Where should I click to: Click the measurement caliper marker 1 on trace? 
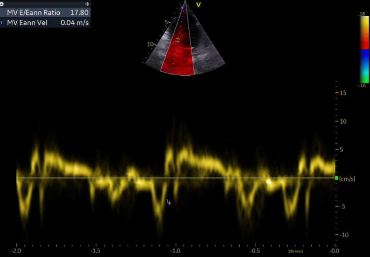(169, 202)
